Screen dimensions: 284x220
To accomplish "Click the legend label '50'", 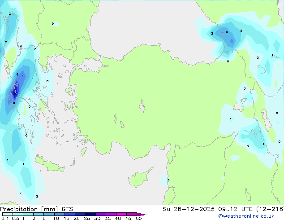I will (x=138, y=218).
